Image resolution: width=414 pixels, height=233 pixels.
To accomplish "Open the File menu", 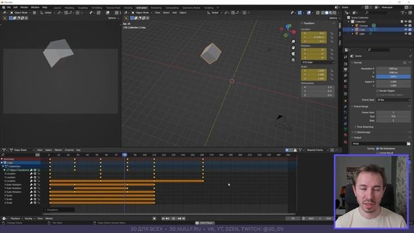I will [8, 7].
